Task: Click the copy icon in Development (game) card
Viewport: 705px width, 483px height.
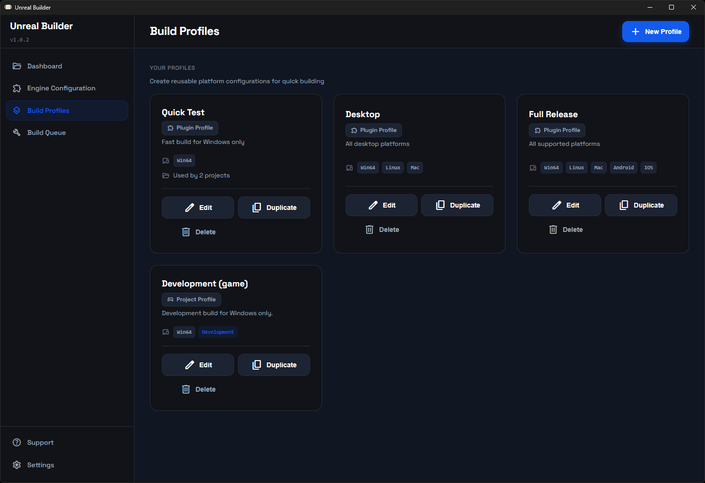Action: (x=257, y=365)
